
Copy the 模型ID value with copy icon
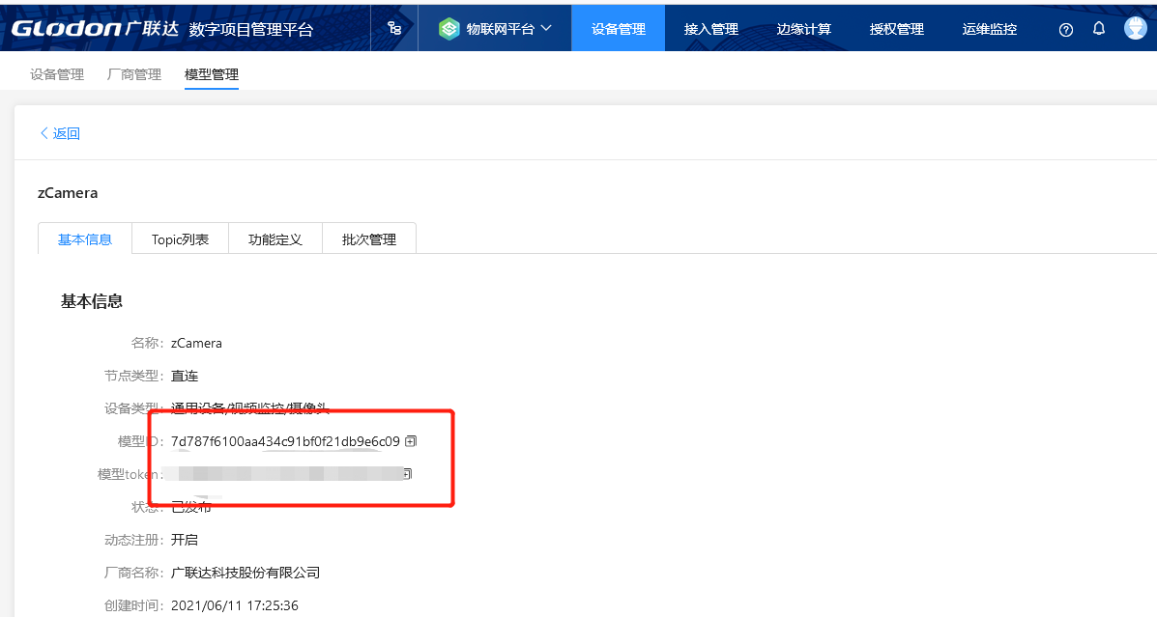pos(411,441)
